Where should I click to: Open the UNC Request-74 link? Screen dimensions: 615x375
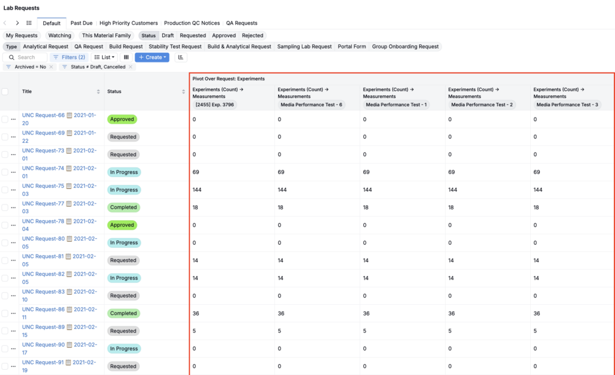(x=43, y=169)
